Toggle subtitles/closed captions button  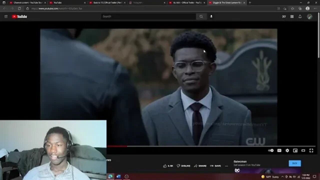279,150
